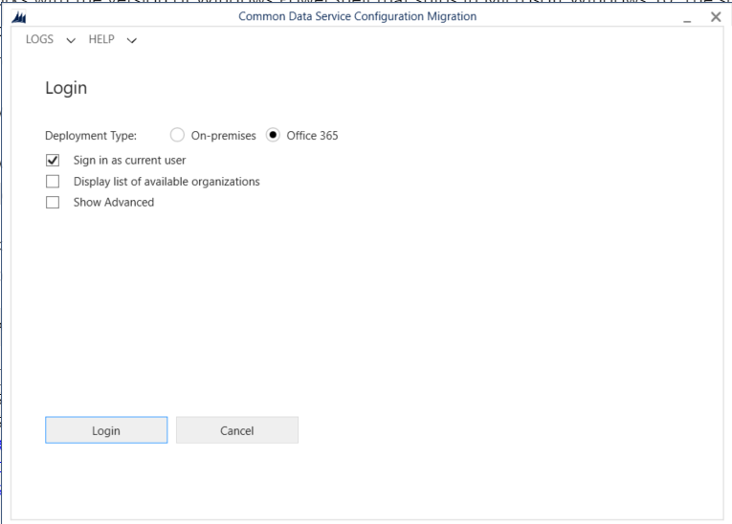Uncheck the Sign in as current user checkbox
This screenshot has height=524, width=732.
(x=53, y=161)
